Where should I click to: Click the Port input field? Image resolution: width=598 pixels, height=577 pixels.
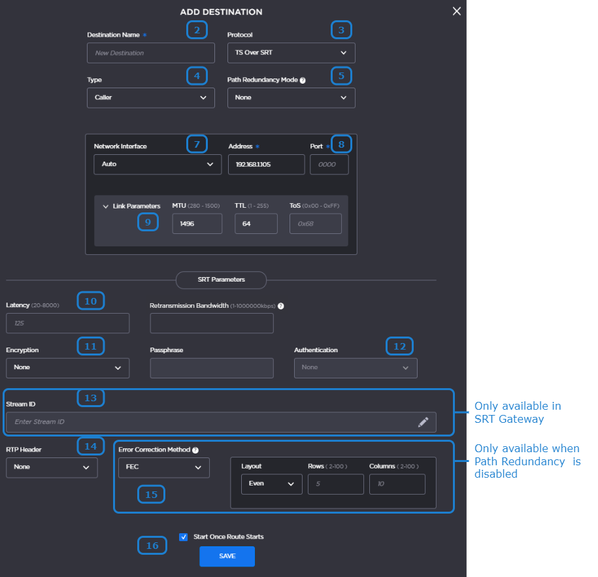click(x=329, y=165)
